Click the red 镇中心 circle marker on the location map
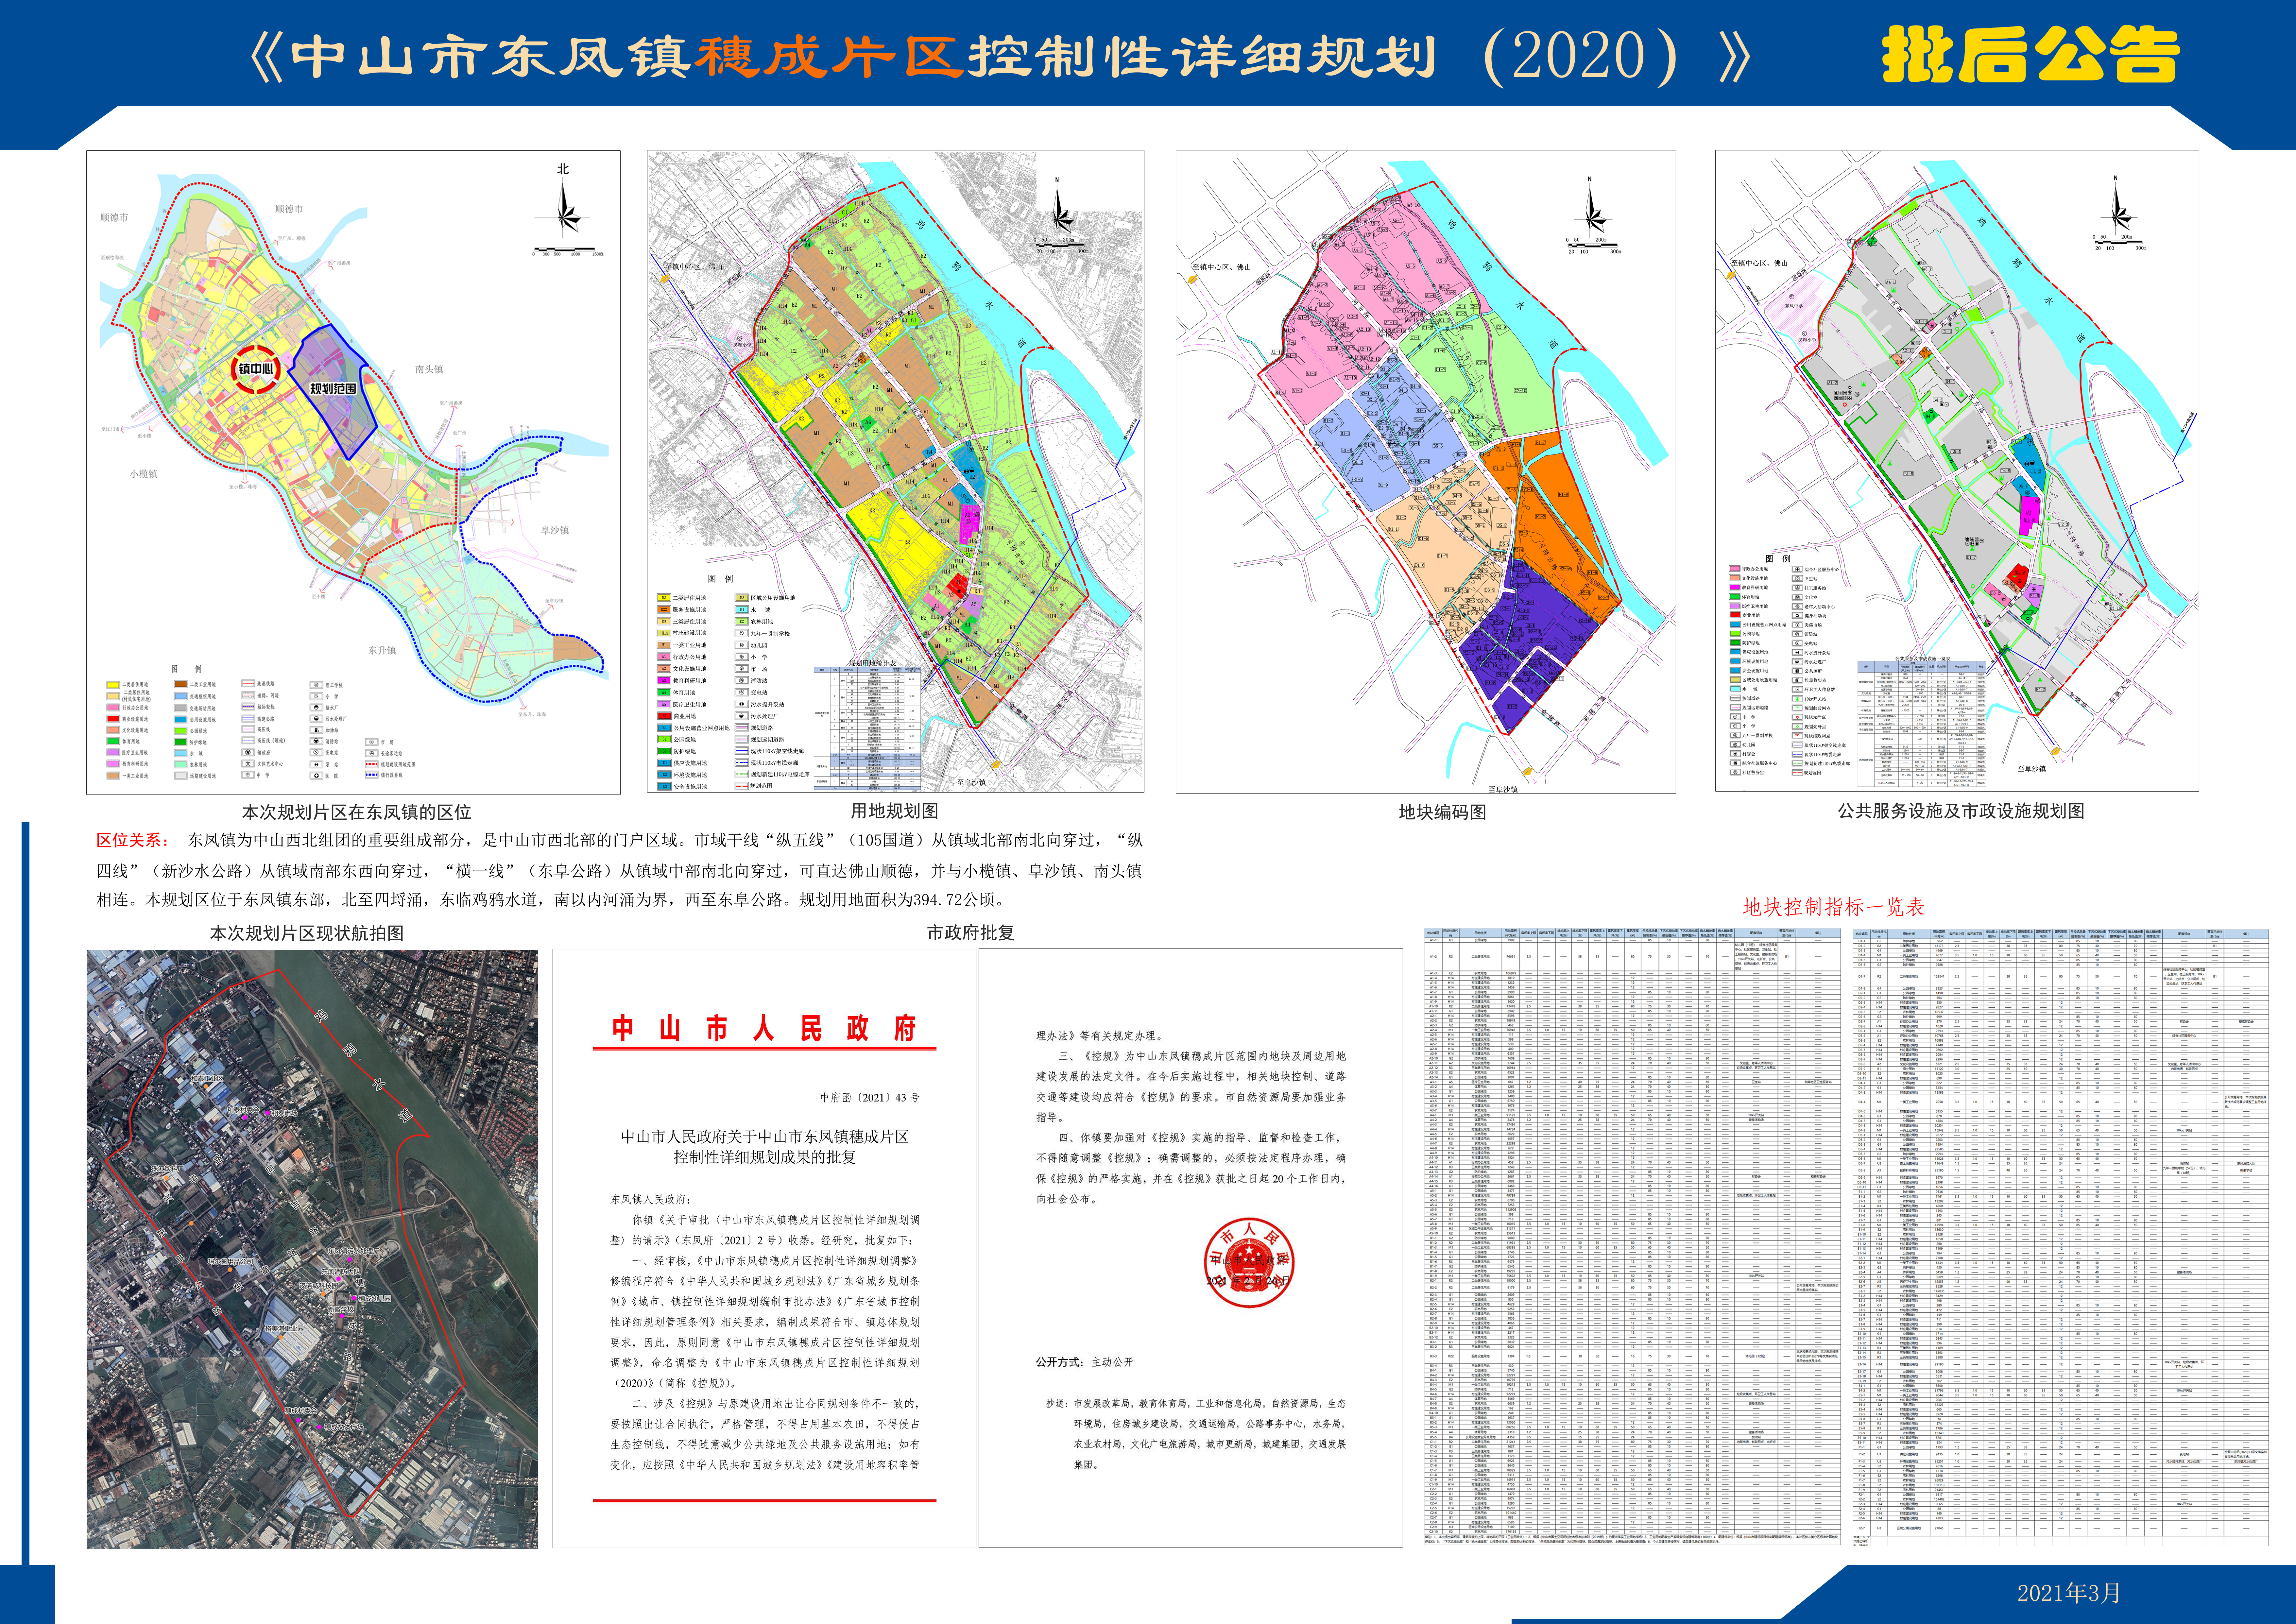This screenshot has height=1624, width=2296. tap(256, 369)
